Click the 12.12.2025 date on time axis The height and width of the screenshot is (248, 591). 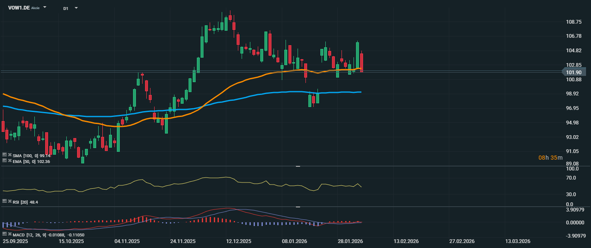pyautogui.click(x=239, y=241)
